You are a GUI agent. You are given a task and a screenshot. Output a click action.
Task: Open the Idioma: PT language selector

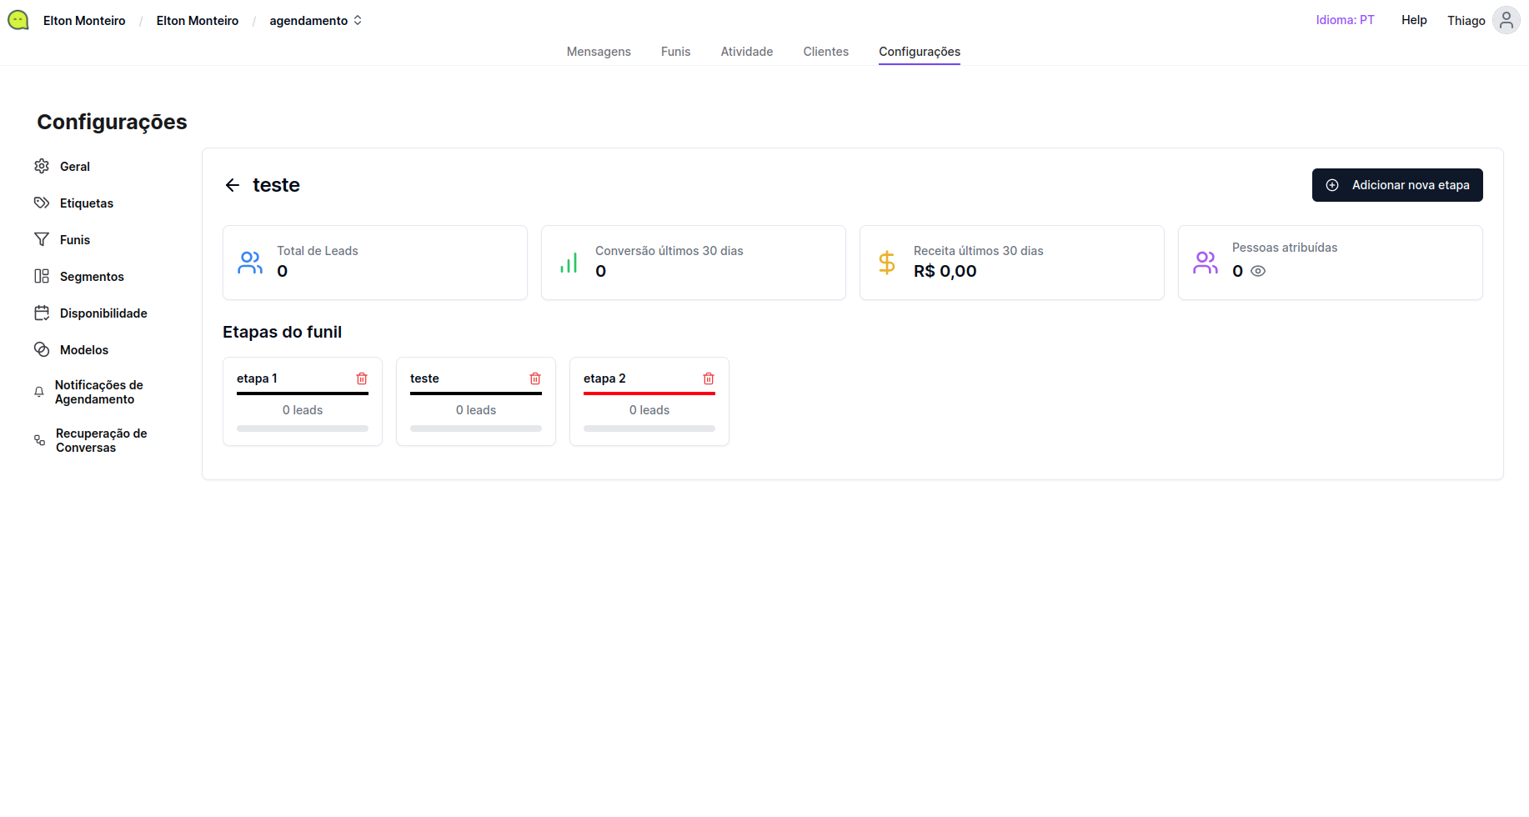tap(1345, 20)
